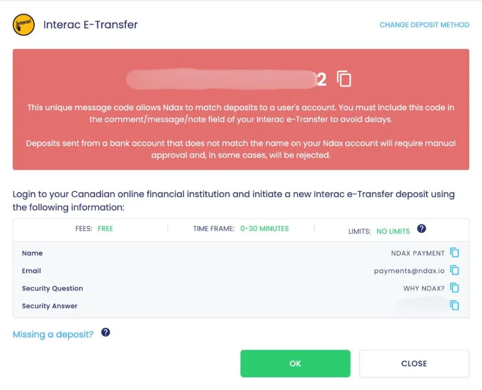
Task: Click the FREE fees value
Action: tap(105, 229)
